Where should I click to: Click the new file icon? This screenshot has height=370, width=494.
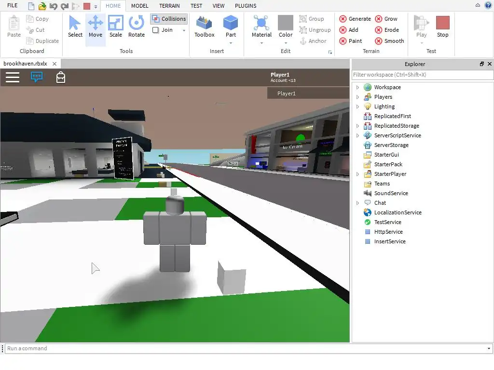[31, 6]
